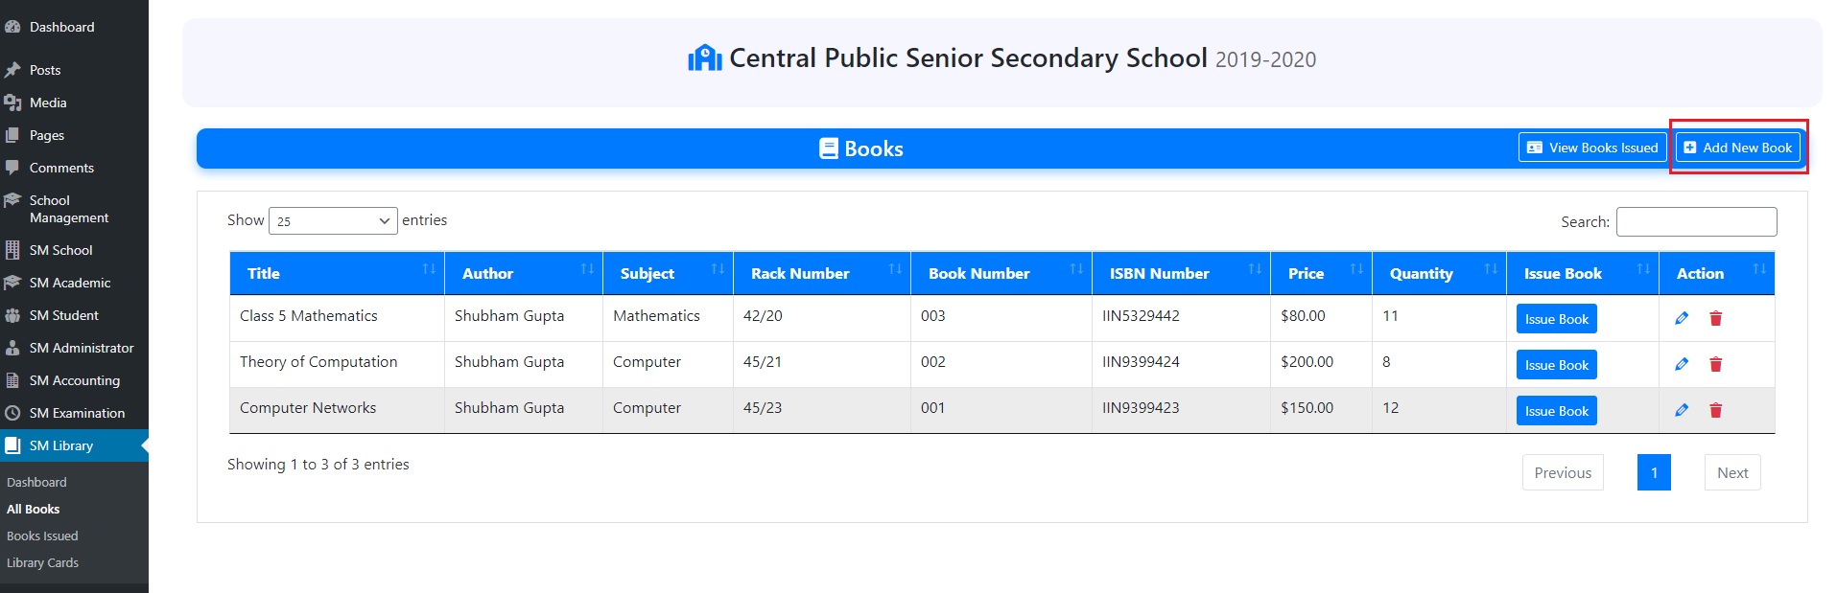Issue the Theory of Computation book
1837x593 pixels.
click(1556, 365)
